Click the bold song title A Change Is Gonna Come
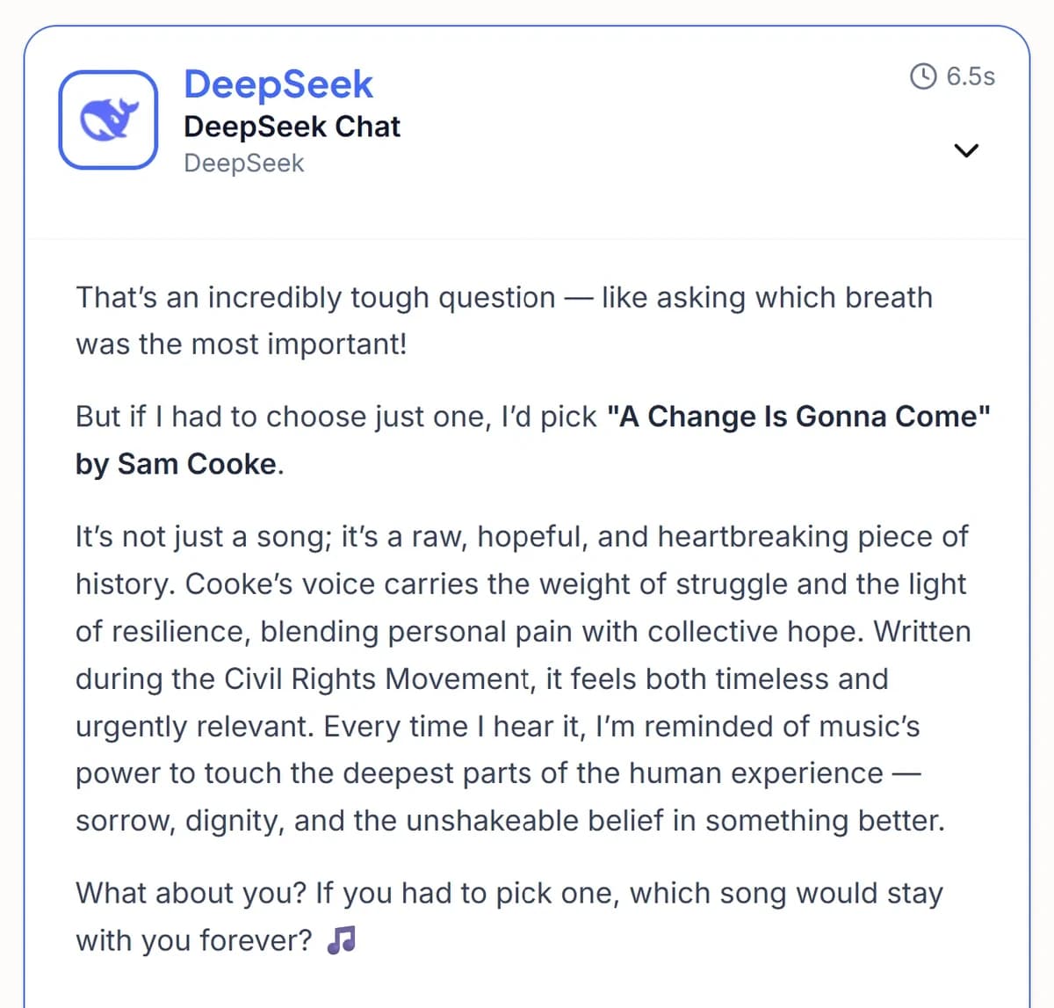1054x1008 pixels. [799, 417]
